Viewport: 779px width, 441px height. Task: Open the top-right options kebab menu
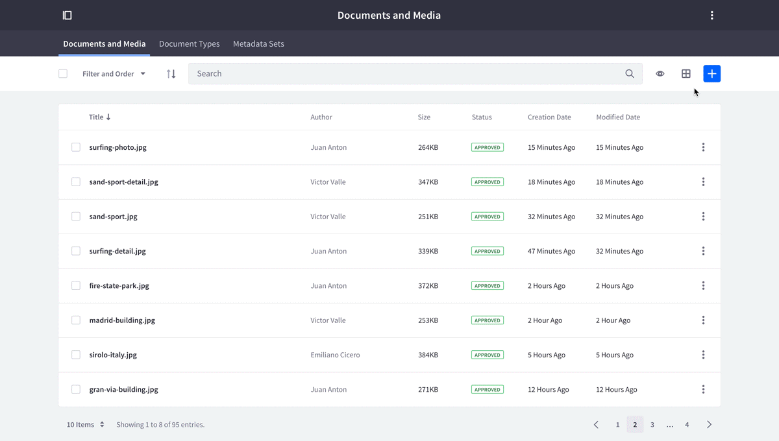712,15
